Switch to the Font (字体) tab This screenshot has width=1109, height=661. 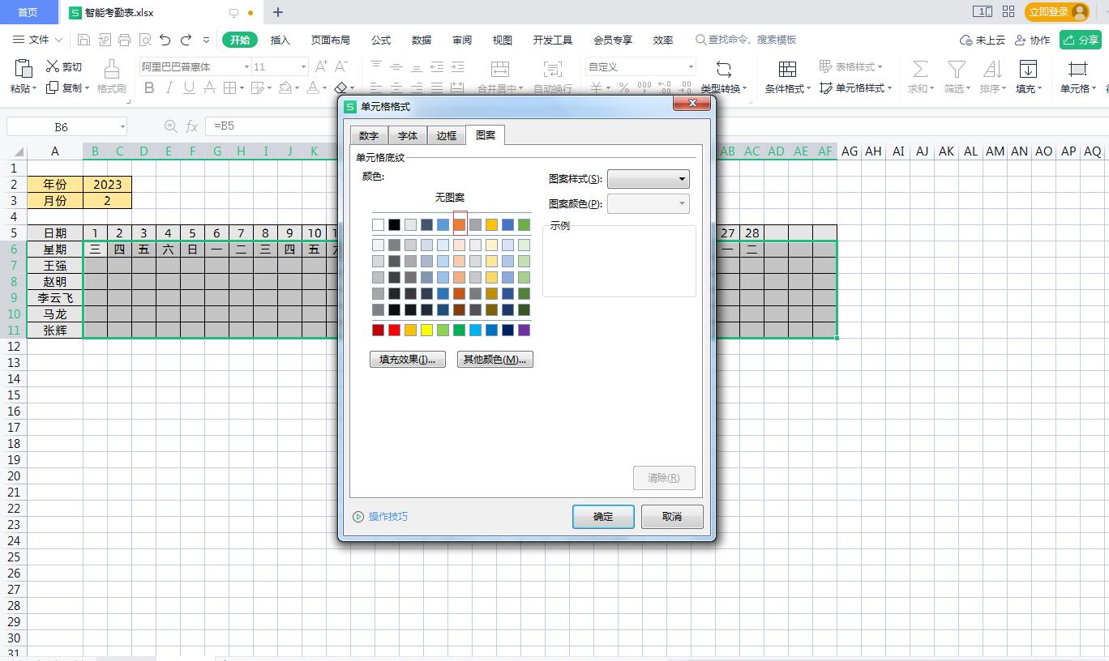click(x=408, y=135)
